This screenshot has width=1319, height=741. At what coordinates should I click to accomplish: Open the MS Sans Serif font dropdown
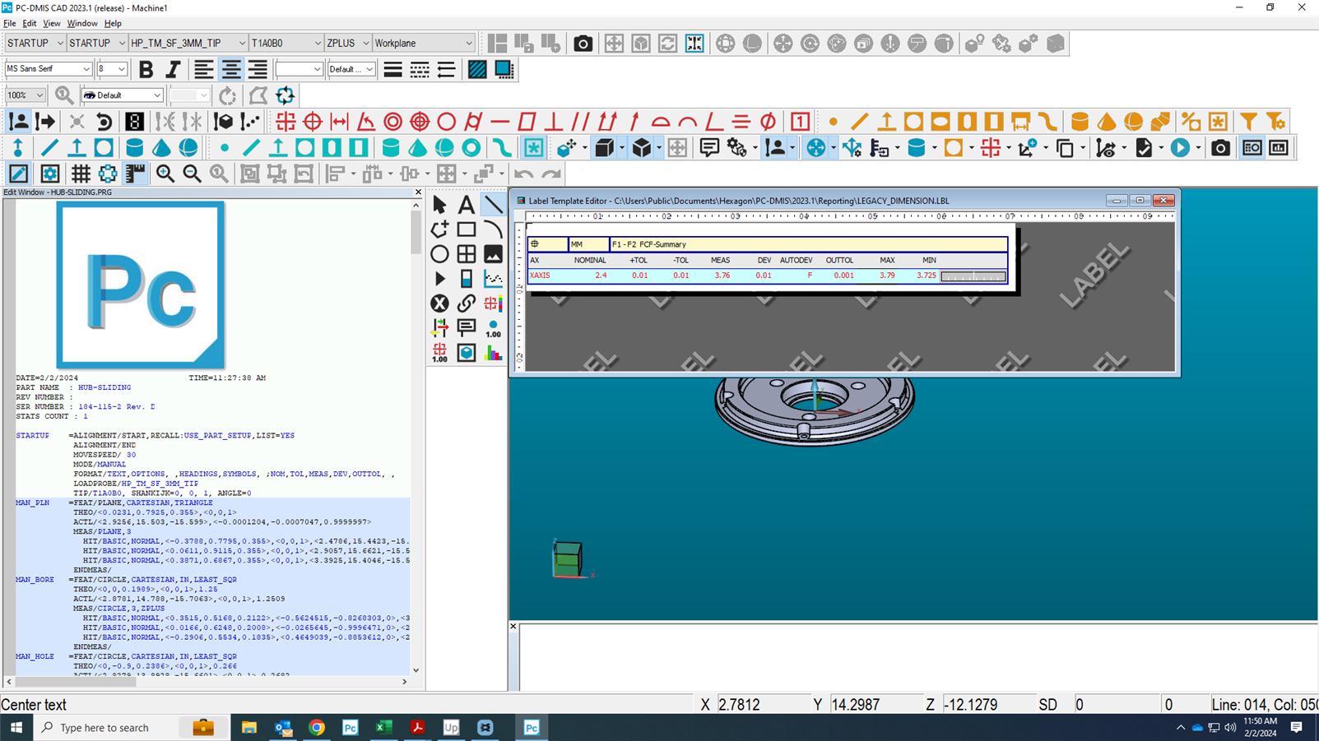(49, 69)
